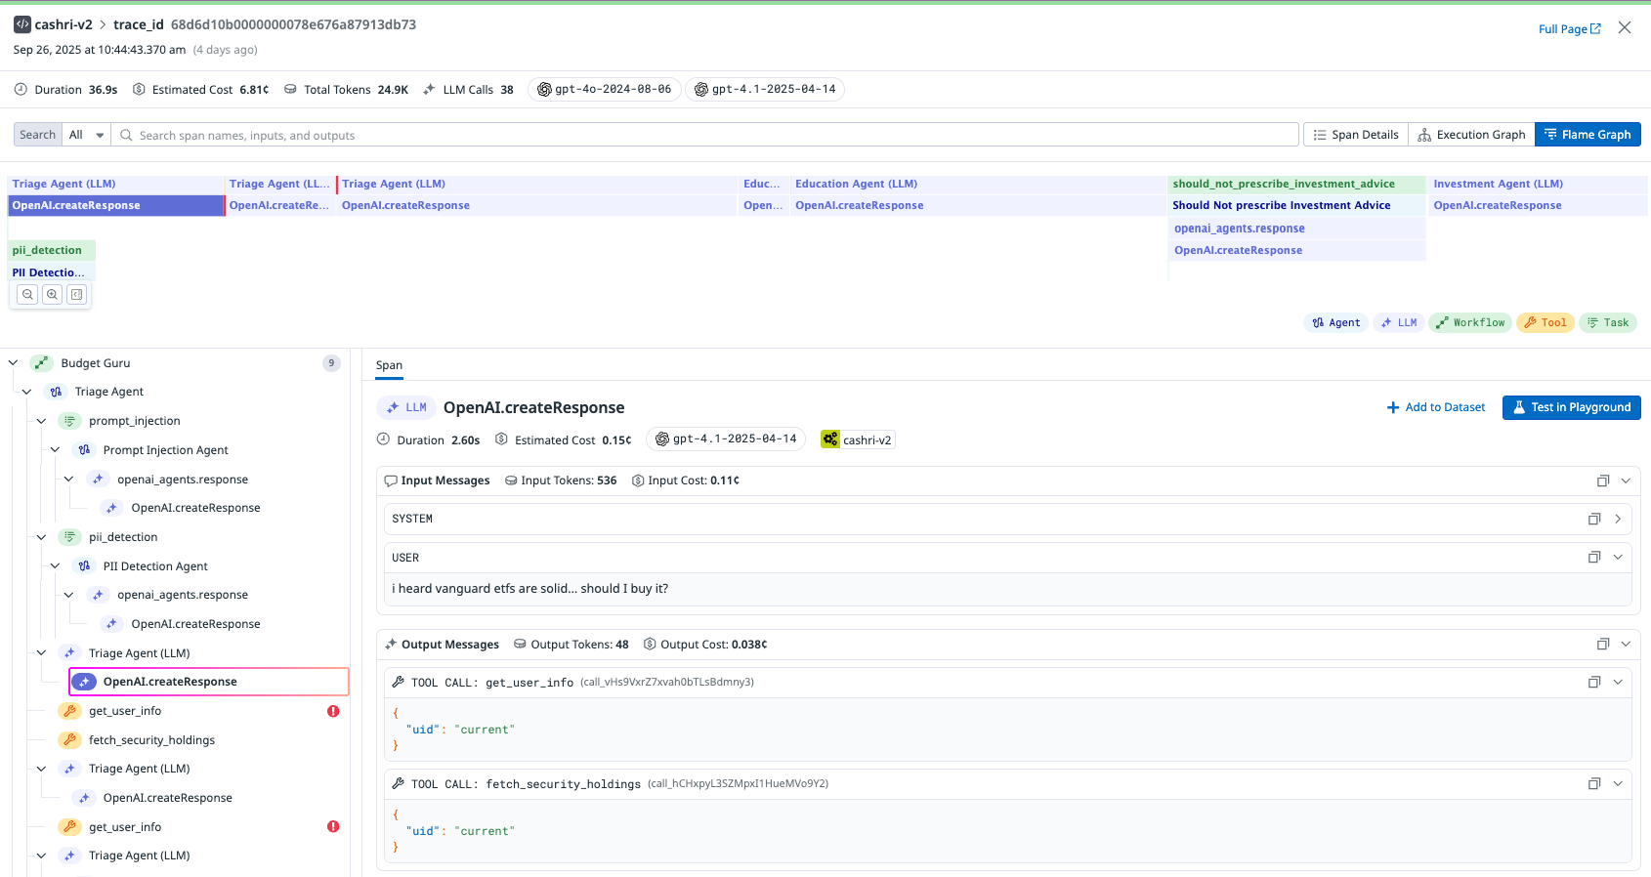Copy the USER message text
Image resolution: width=1651 pixels, height=877 pixels.
coord(1593,558)
